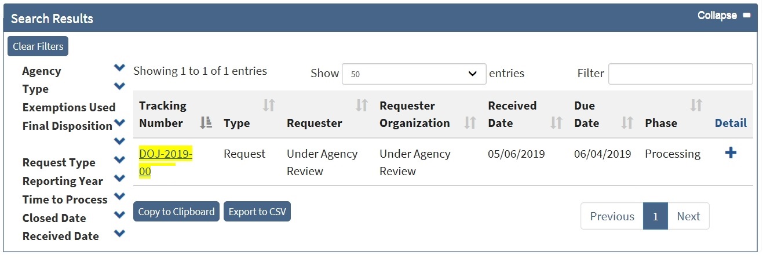Viewport: 763px width, 258px height.
Task: Sort the Requester column
Action: tap(362, 106)
